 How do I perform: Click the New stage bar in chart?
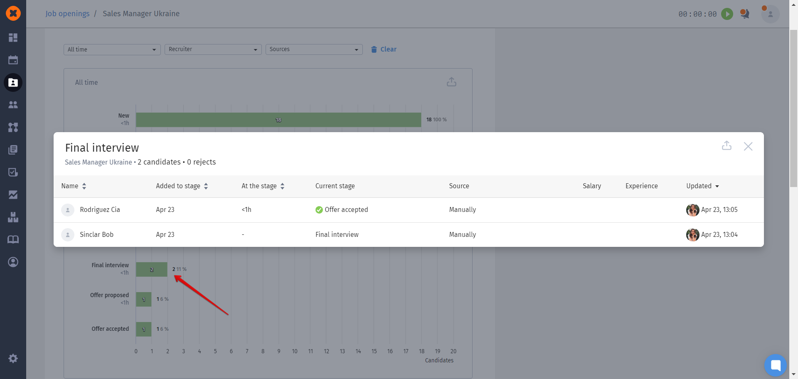point(278,120)
